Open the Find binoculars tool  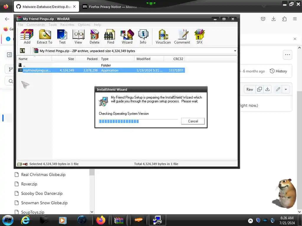(x=111, y=36)
